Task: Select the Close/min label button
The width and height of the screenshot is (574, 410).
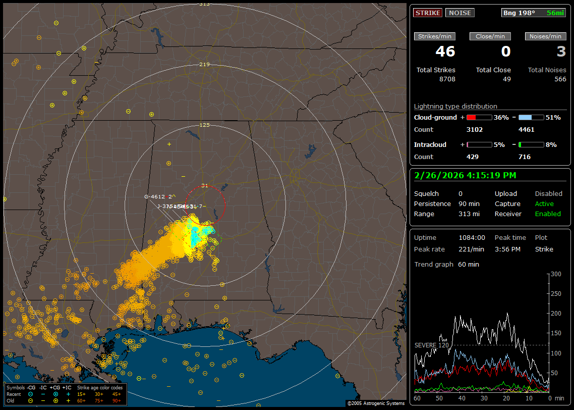Action: [x=490, y=36]
